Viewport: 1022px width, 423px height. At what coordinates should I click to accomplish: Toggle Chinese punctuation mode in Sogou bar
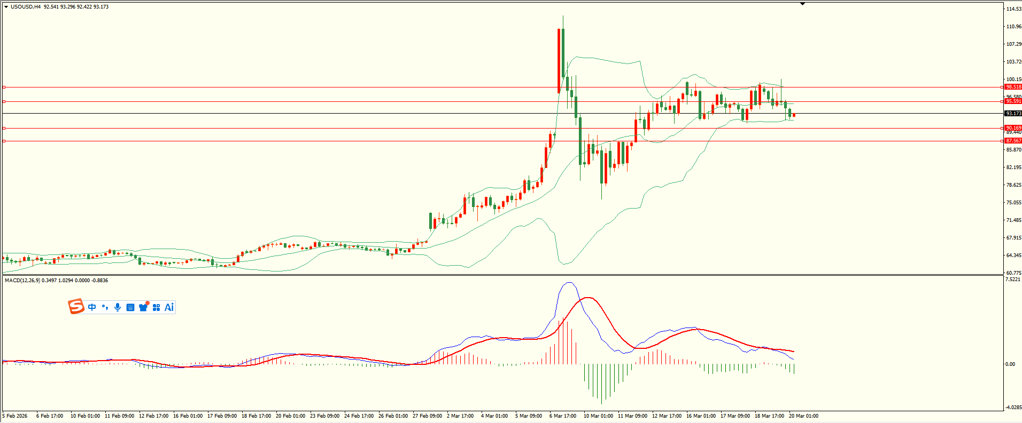(105, 307)
